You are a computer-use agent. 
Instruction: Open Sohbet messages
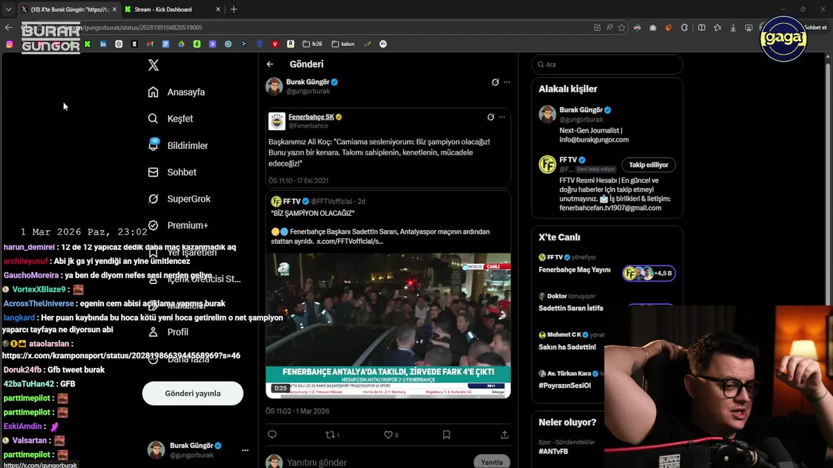point(172,172)
